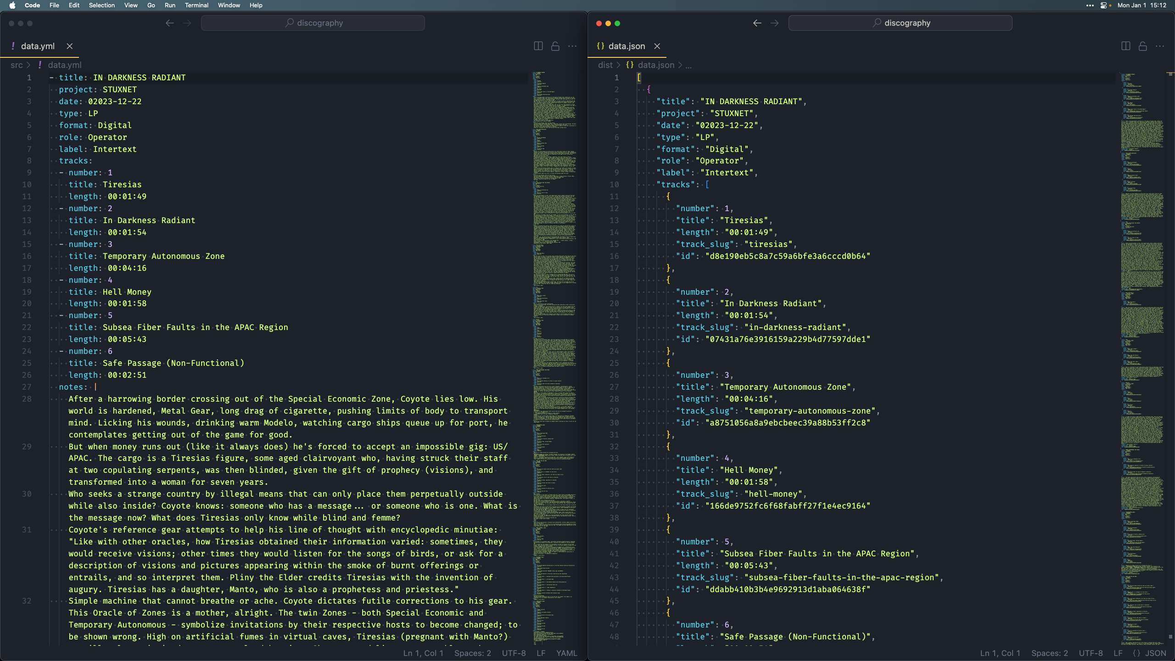Click Ln 1, Col 1 in JSON status bar
Viewport: 1175px width, 661px height.
tap(1000, 653)
